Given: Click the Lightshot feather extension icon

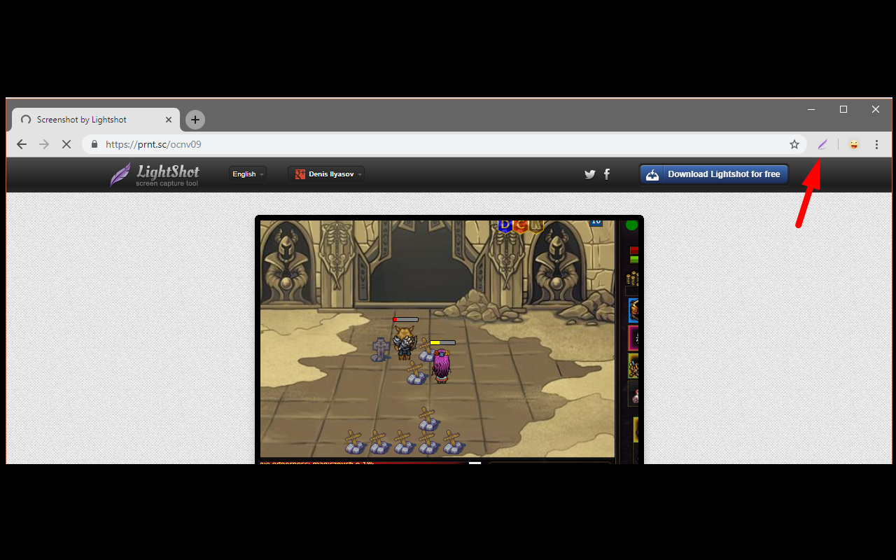Looking at the screenshot, I should click(822, 144).
